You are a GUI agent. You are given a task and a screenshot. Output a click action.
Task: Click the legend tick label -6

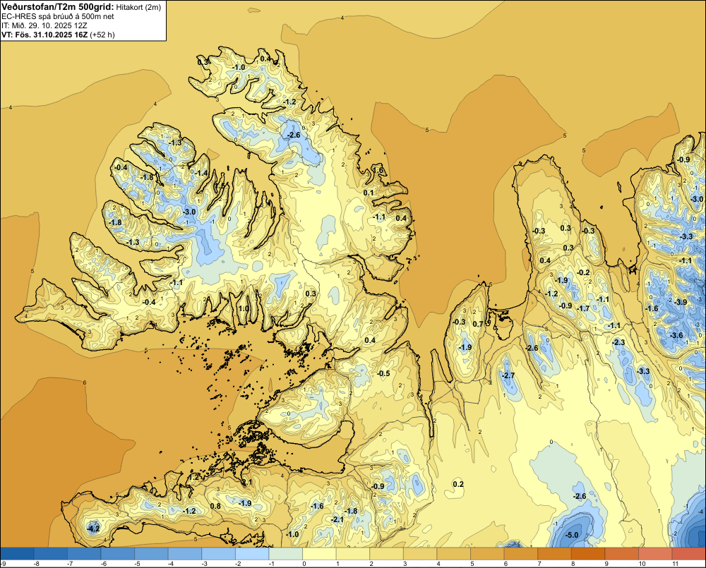pyautogui.click(x=103, y=564)
